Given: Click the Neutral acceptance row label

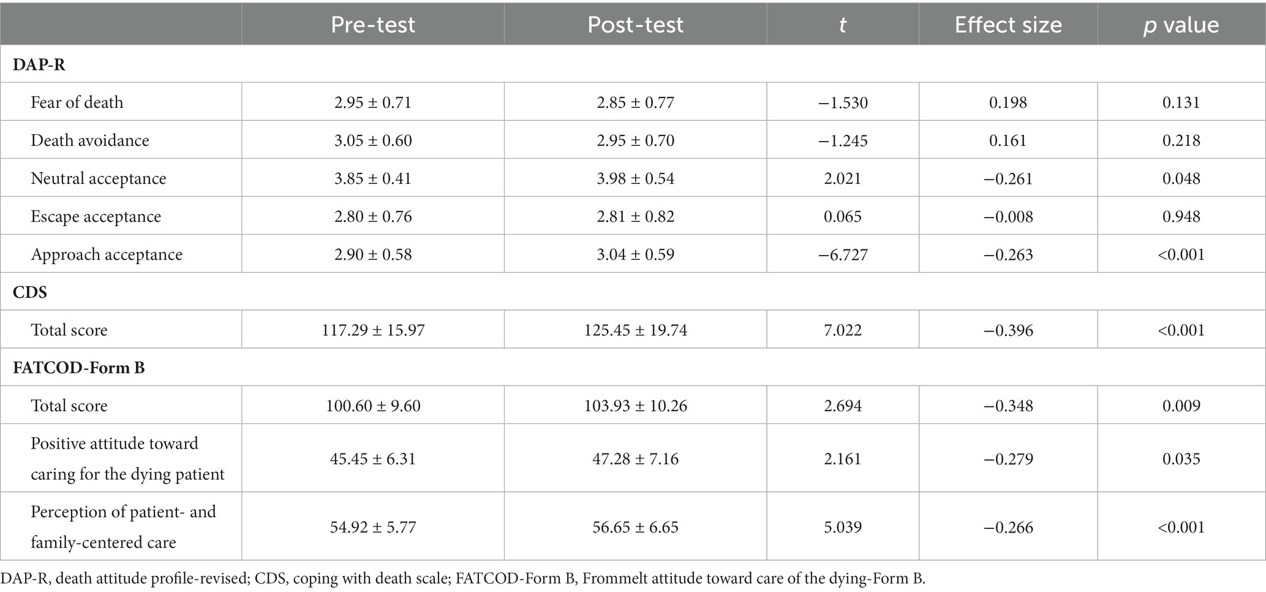Looking at the screenshot, I should [x=99, y=178].
